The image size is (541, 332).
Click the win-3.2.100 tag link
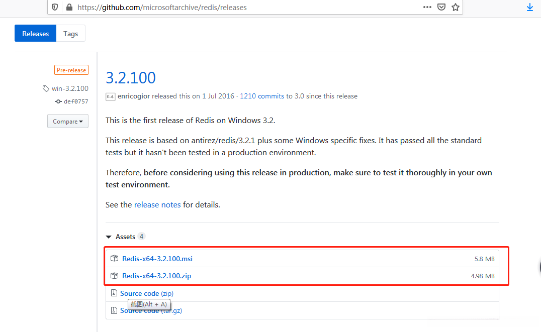click(70, 88)
